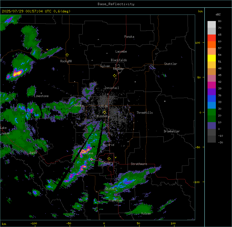Click the Olds city label
This screenshot has height=227, width=232.
coord(104,106)
